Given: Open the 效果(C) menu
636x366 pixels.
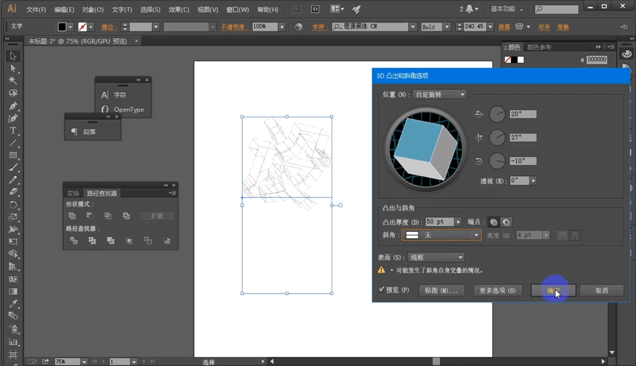Looking at the screenshot, I should 179,10.
